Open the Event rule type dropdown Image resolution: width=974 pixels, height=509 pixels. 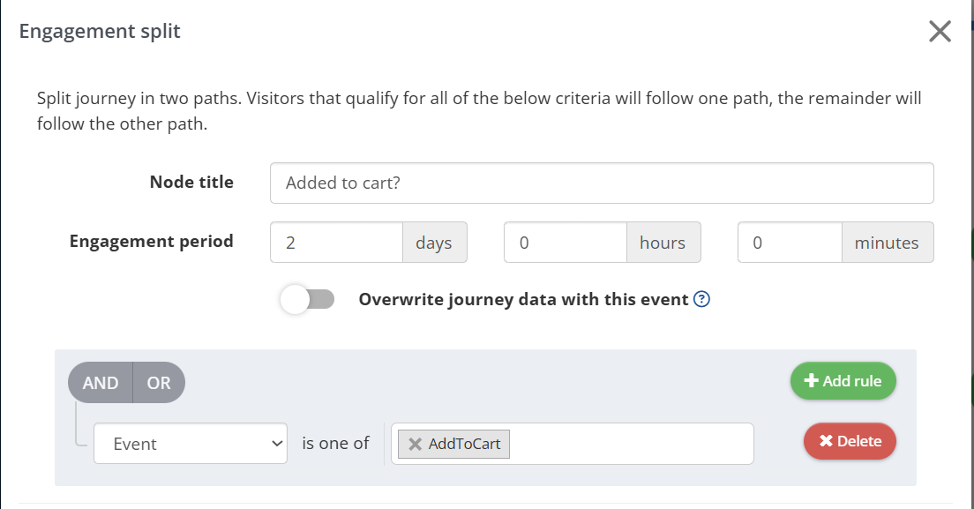191,443
